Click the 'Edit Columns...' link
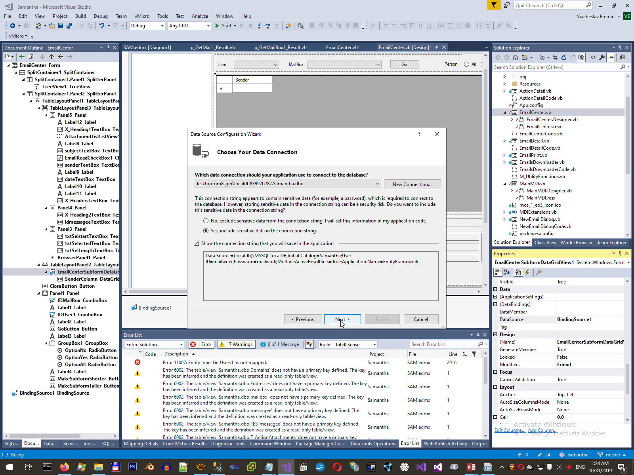The image size is (634, 475). click(x=510, y=430)
